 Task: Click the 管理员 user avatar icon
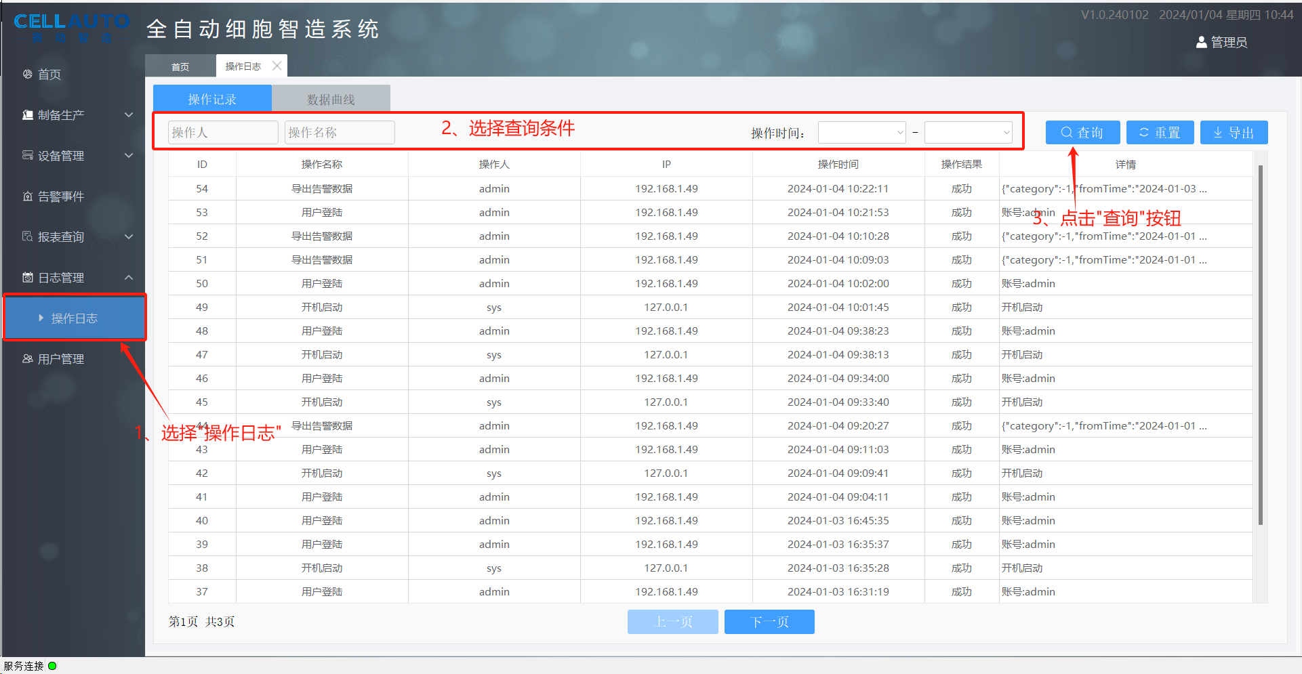1202,42
